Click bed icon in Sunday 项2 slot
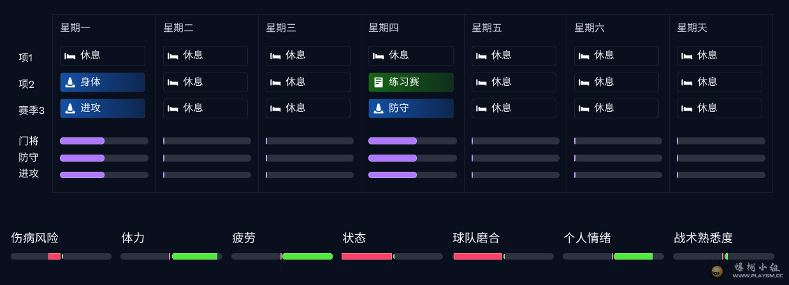 click(687, 82)
